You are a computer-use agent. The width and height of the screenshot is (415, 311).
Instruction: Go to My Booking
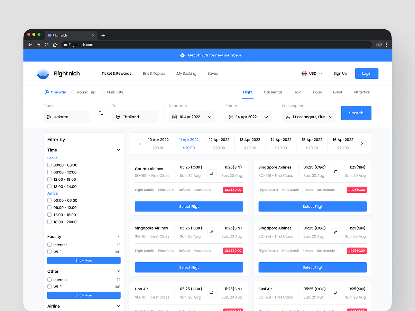[x=186, y=73]
